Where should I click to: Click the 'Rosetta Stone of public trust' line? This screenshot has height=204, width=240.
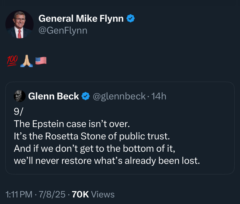tap(92, 136)
